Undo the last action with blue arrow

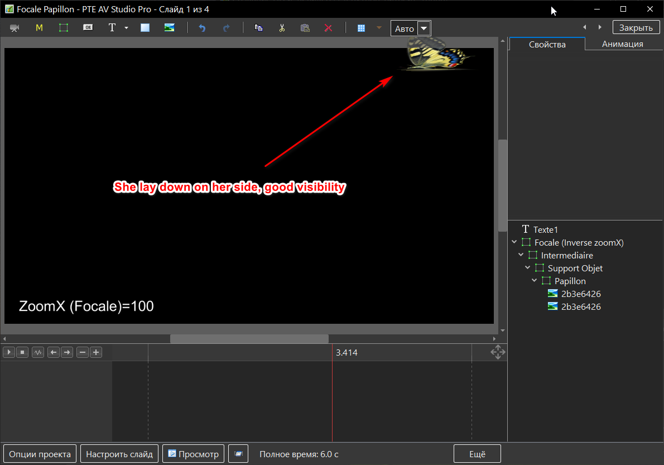pyautogui.click(x=202, y=28)
